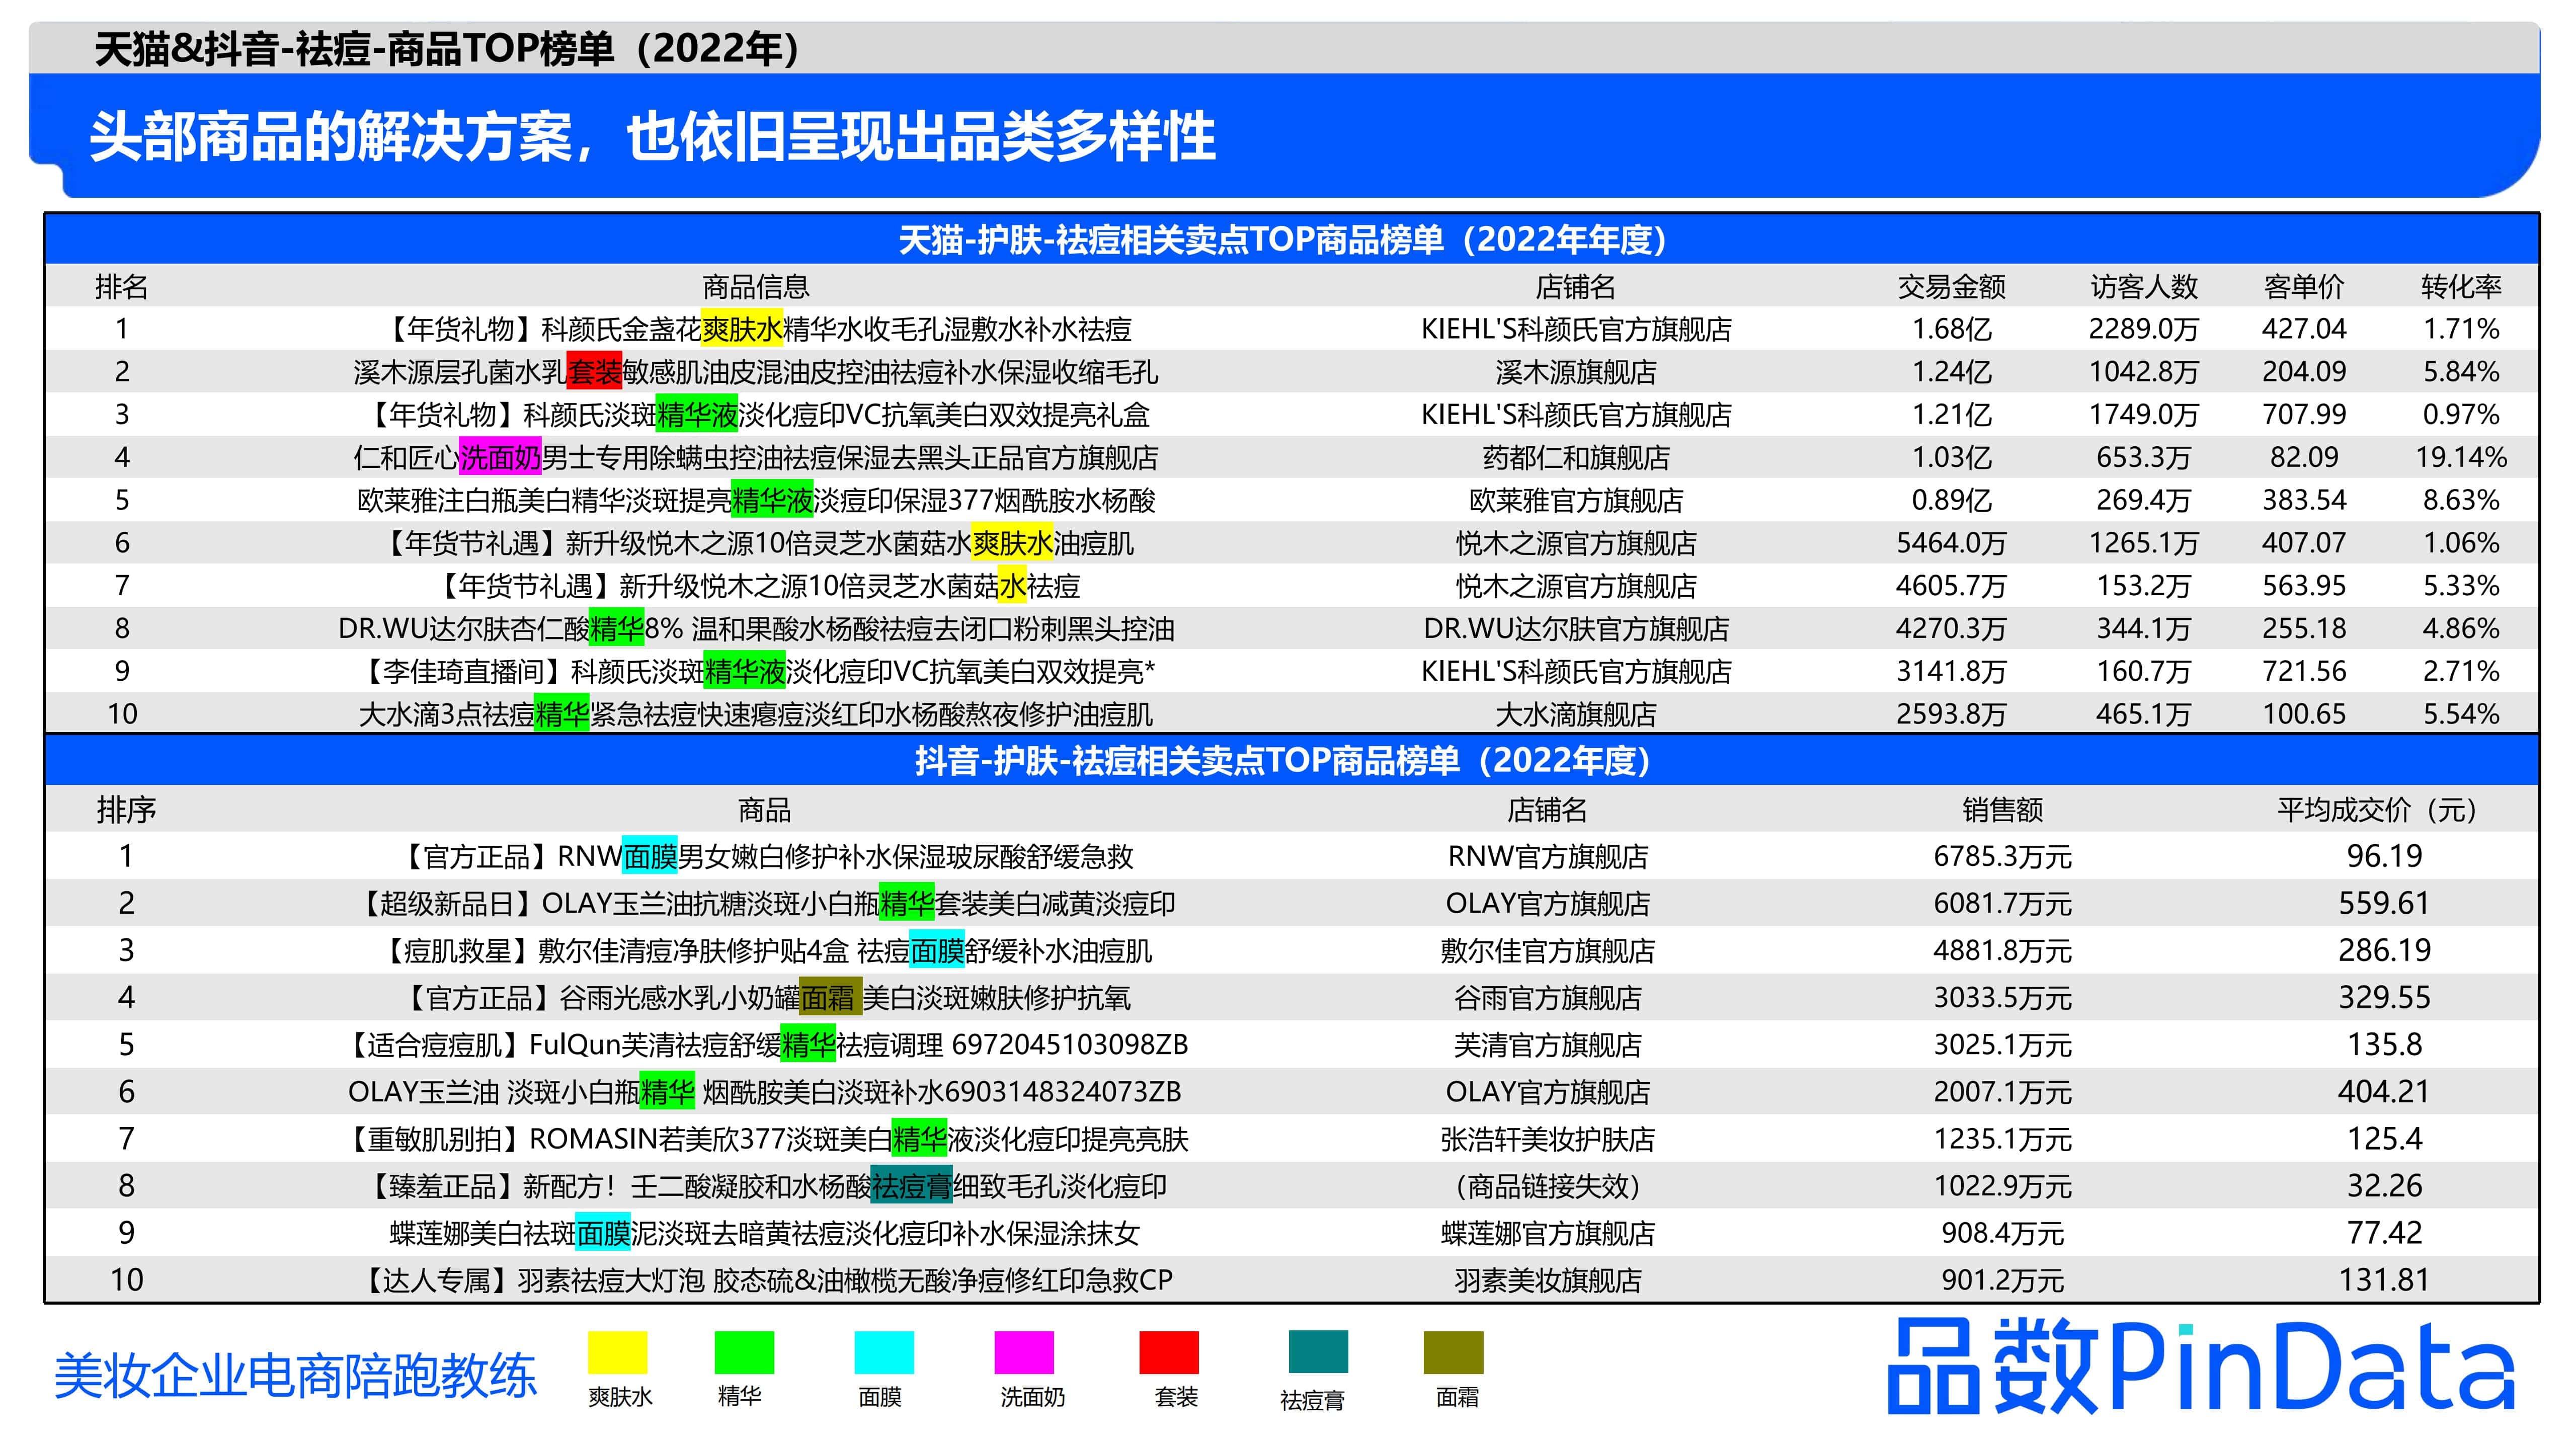Select the 交易金额 column header

coord(1951,287)
